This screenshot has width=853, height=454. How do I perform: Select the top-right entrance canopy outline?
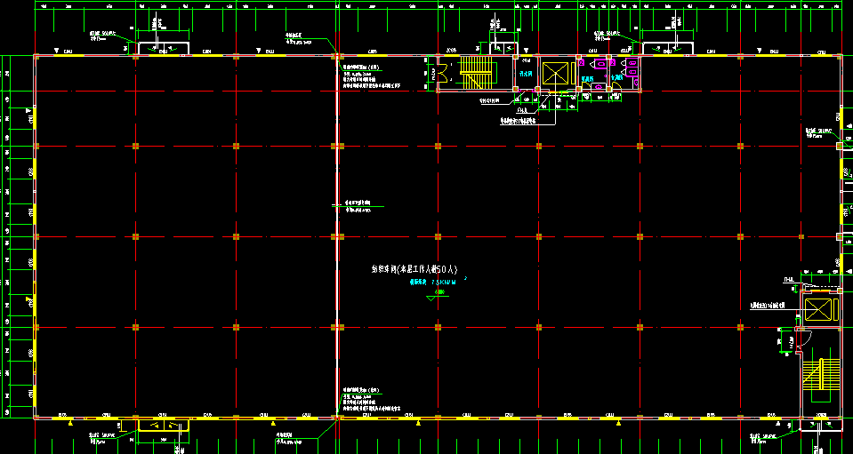coord(667,48)
